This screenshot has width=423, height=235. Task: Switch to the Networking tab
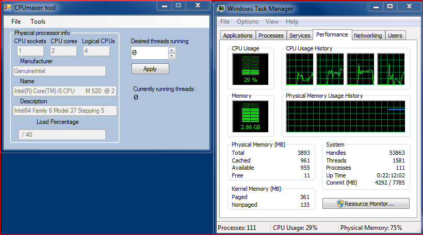tap(368, 35)
